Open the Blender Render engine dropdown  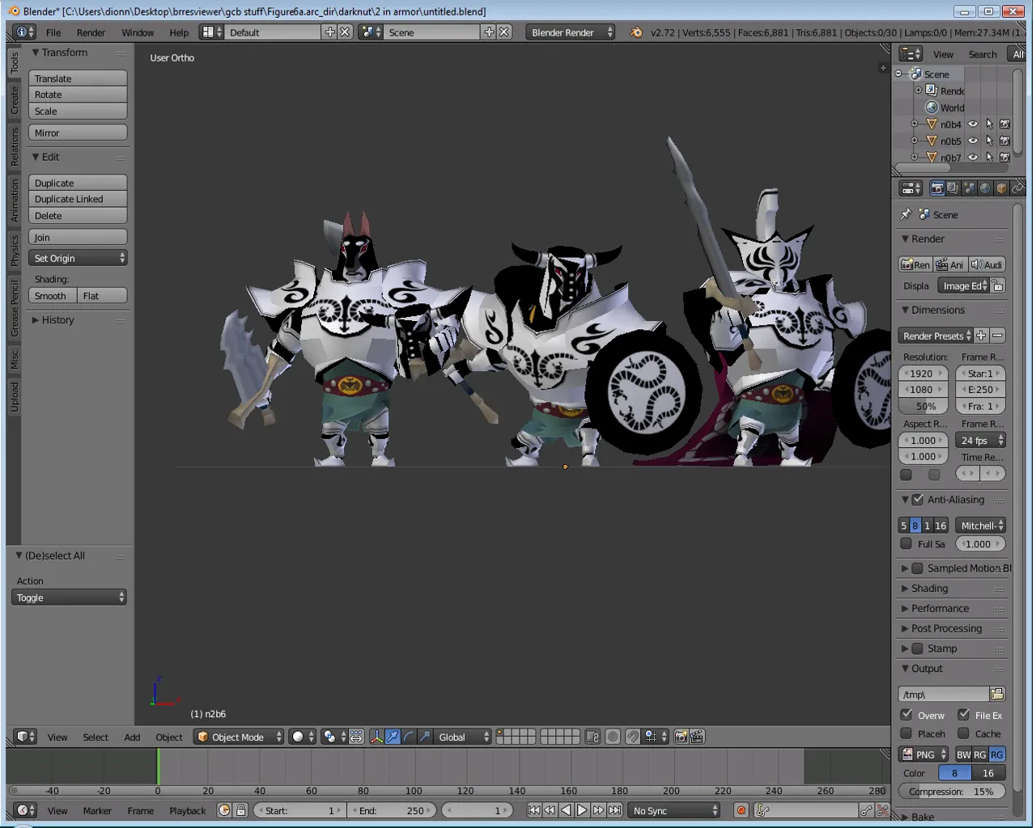coord(571,32)
